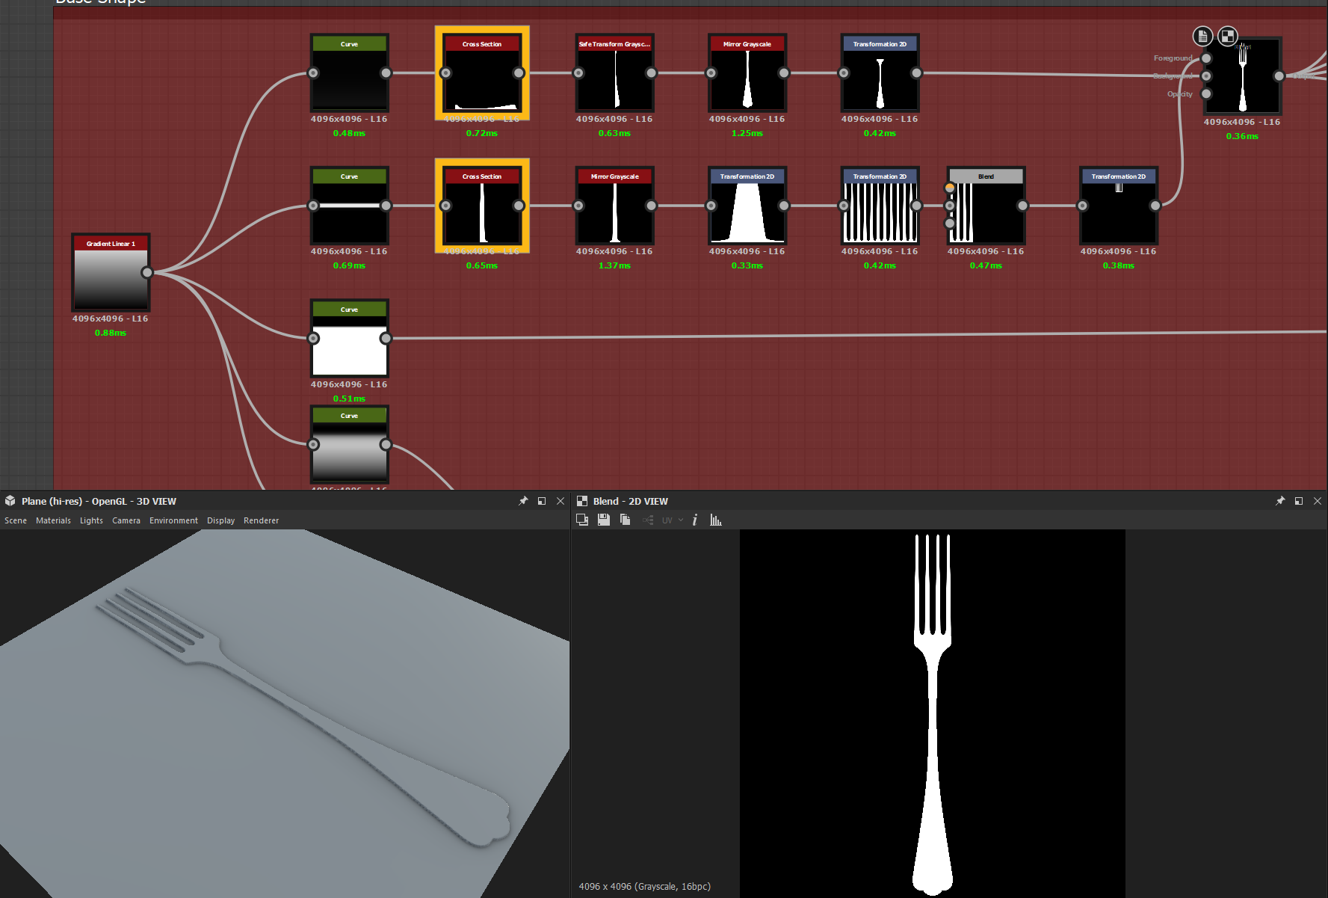Open the UV mode dropdown in the 2D view

point(672,520)
